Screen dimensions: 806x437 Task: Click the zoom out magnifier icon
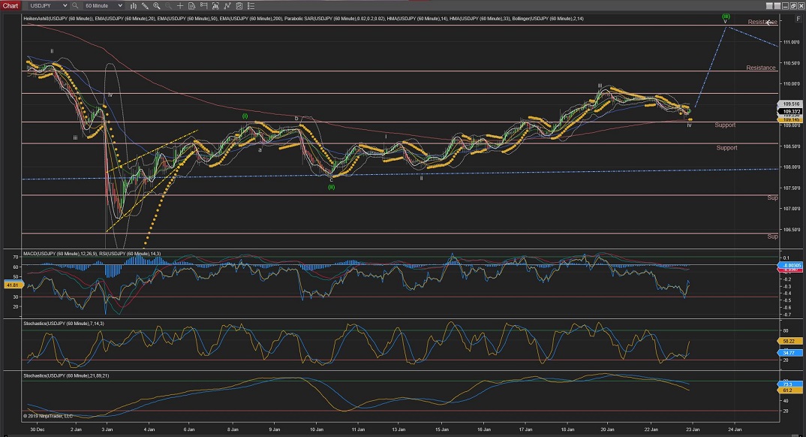168,6
